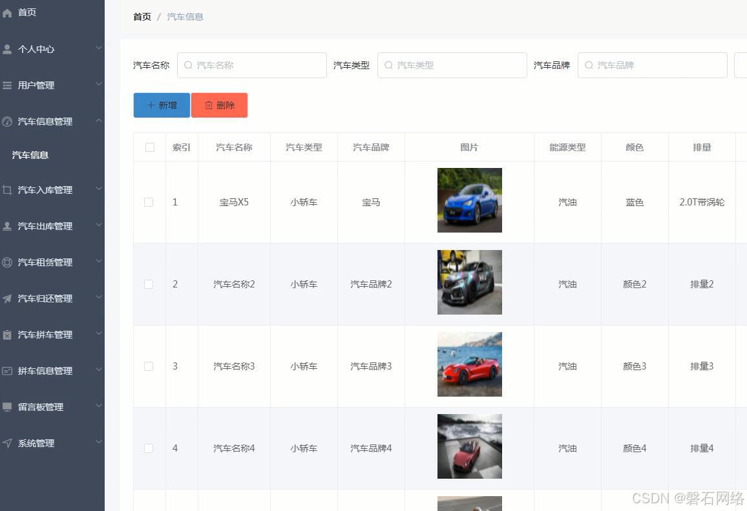The width and height of the screenshot is (747, 511).
Task: Click the 汽车品牌3 cell
Action: (371, 366)
